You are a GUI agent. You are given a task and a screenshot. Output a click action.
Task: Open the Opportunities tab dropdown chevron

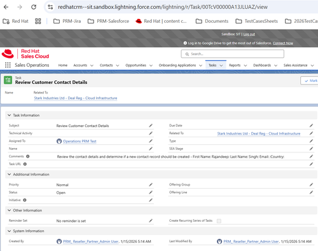[x=151, y=65]
